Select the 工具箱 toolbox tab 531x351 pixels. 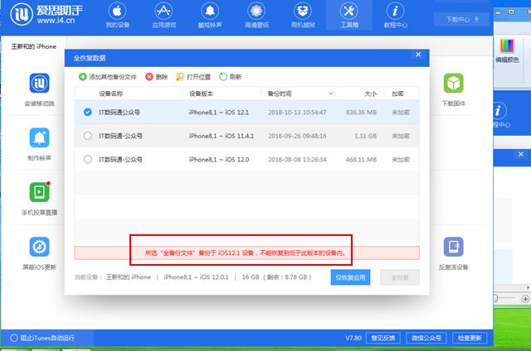tap(349, 15)
